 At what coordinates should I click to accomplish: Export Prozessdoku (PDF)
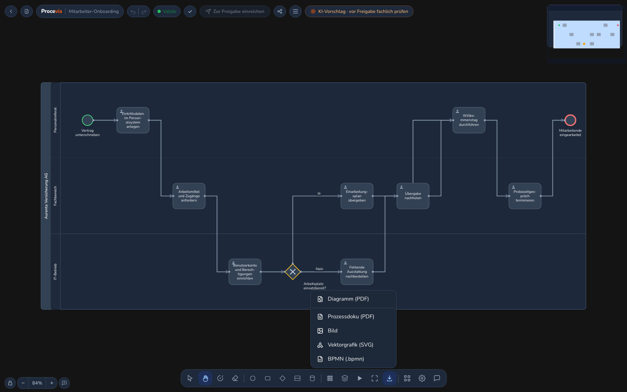click(x=353, y=316)
